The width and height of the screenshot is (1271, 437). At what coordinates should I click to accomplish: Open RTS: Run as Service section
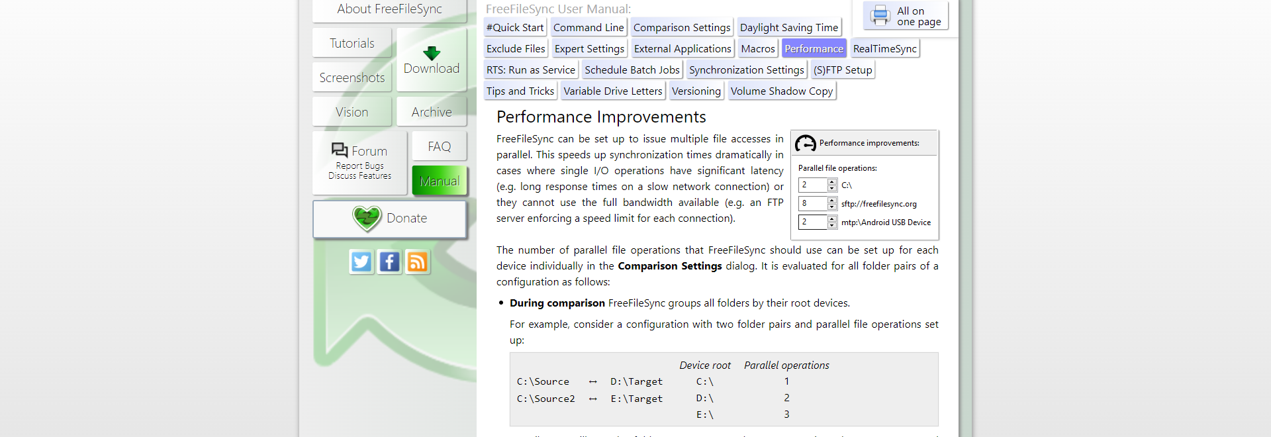tap(531, 70)
